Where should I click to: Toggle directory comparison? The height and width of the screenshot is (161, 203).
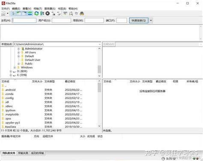pyautogui.click(x=71, y=14)
